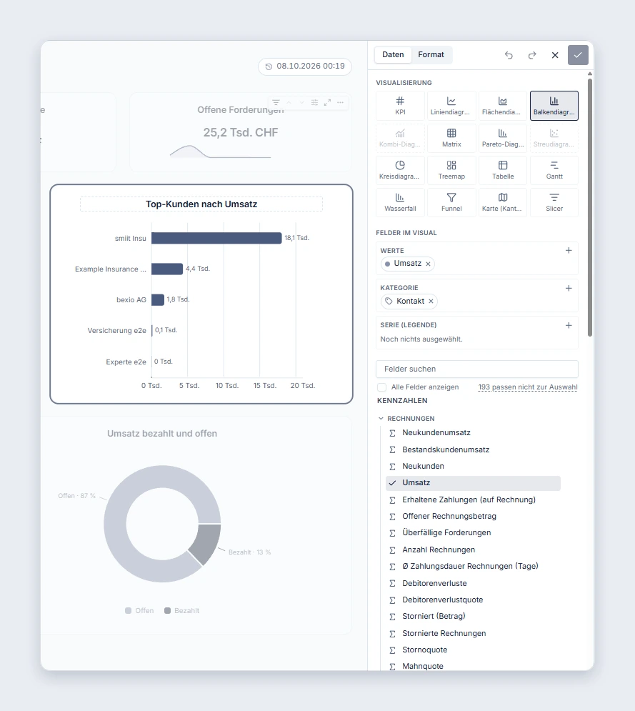
Task: Switch to the Format tab
Action: click(431, 54)
